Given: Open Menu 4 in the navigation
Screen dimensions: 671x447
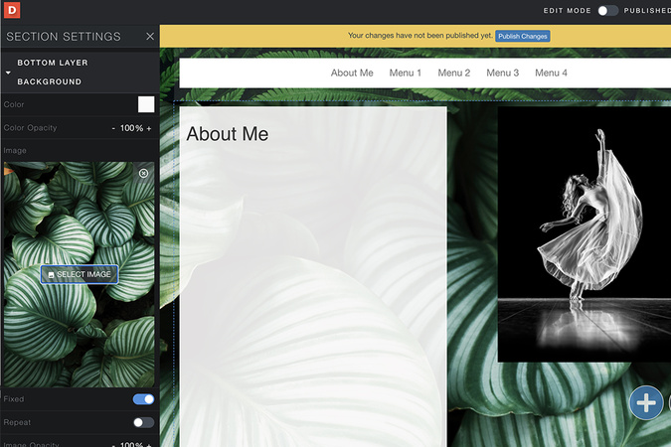Looking at the screenshot, I should coord(551,73).
